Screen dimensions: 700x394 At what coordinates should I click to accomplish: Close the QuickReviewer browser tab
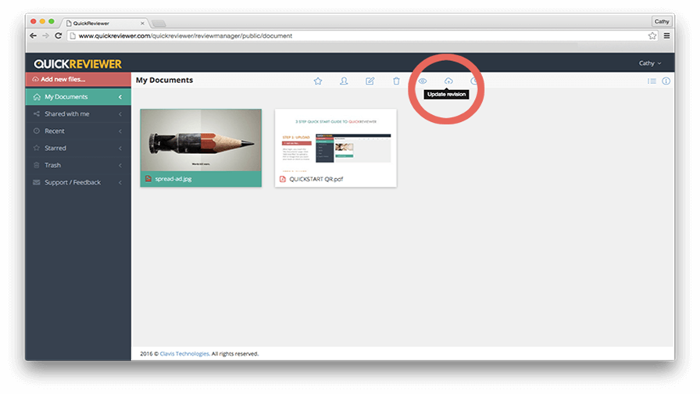coord(142,23)
